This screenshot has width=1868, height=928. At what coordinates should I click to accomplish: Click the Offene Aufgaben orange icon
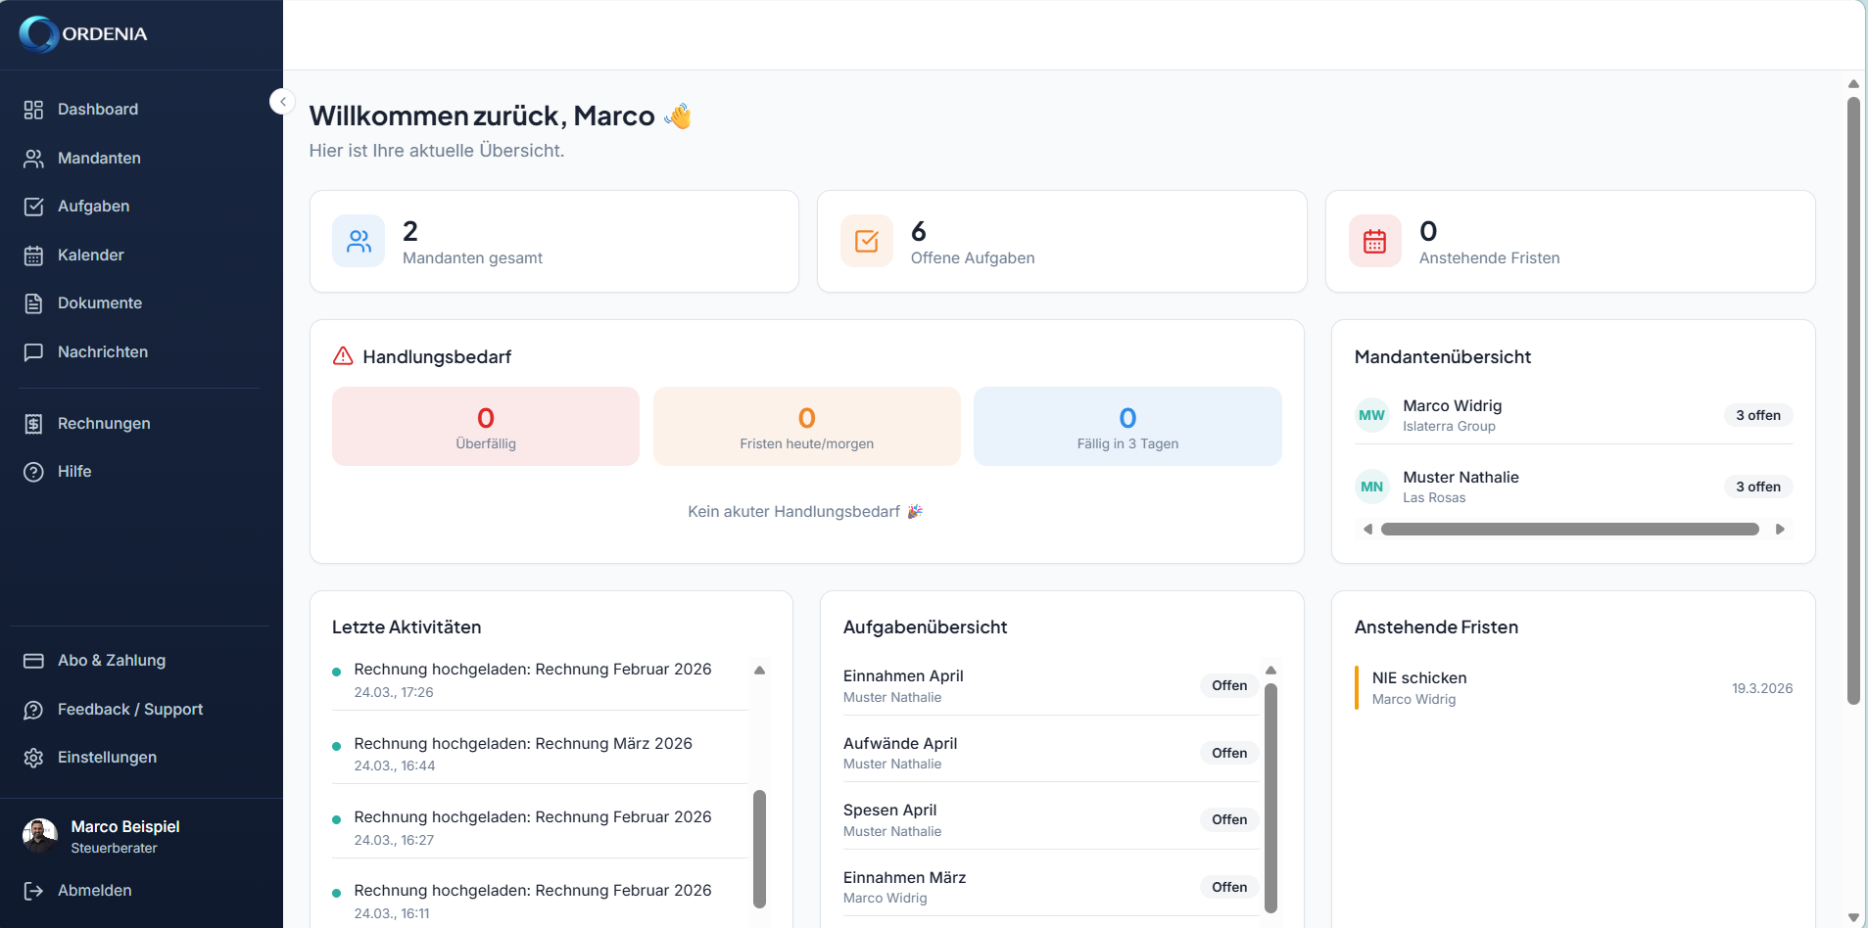coord(867,241)
